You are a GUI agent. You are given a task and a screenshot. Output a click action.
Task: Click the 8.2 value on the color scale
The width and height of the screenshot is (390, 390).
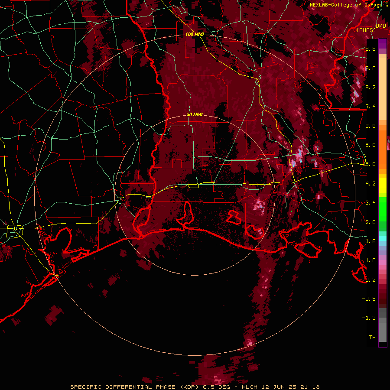370,87
